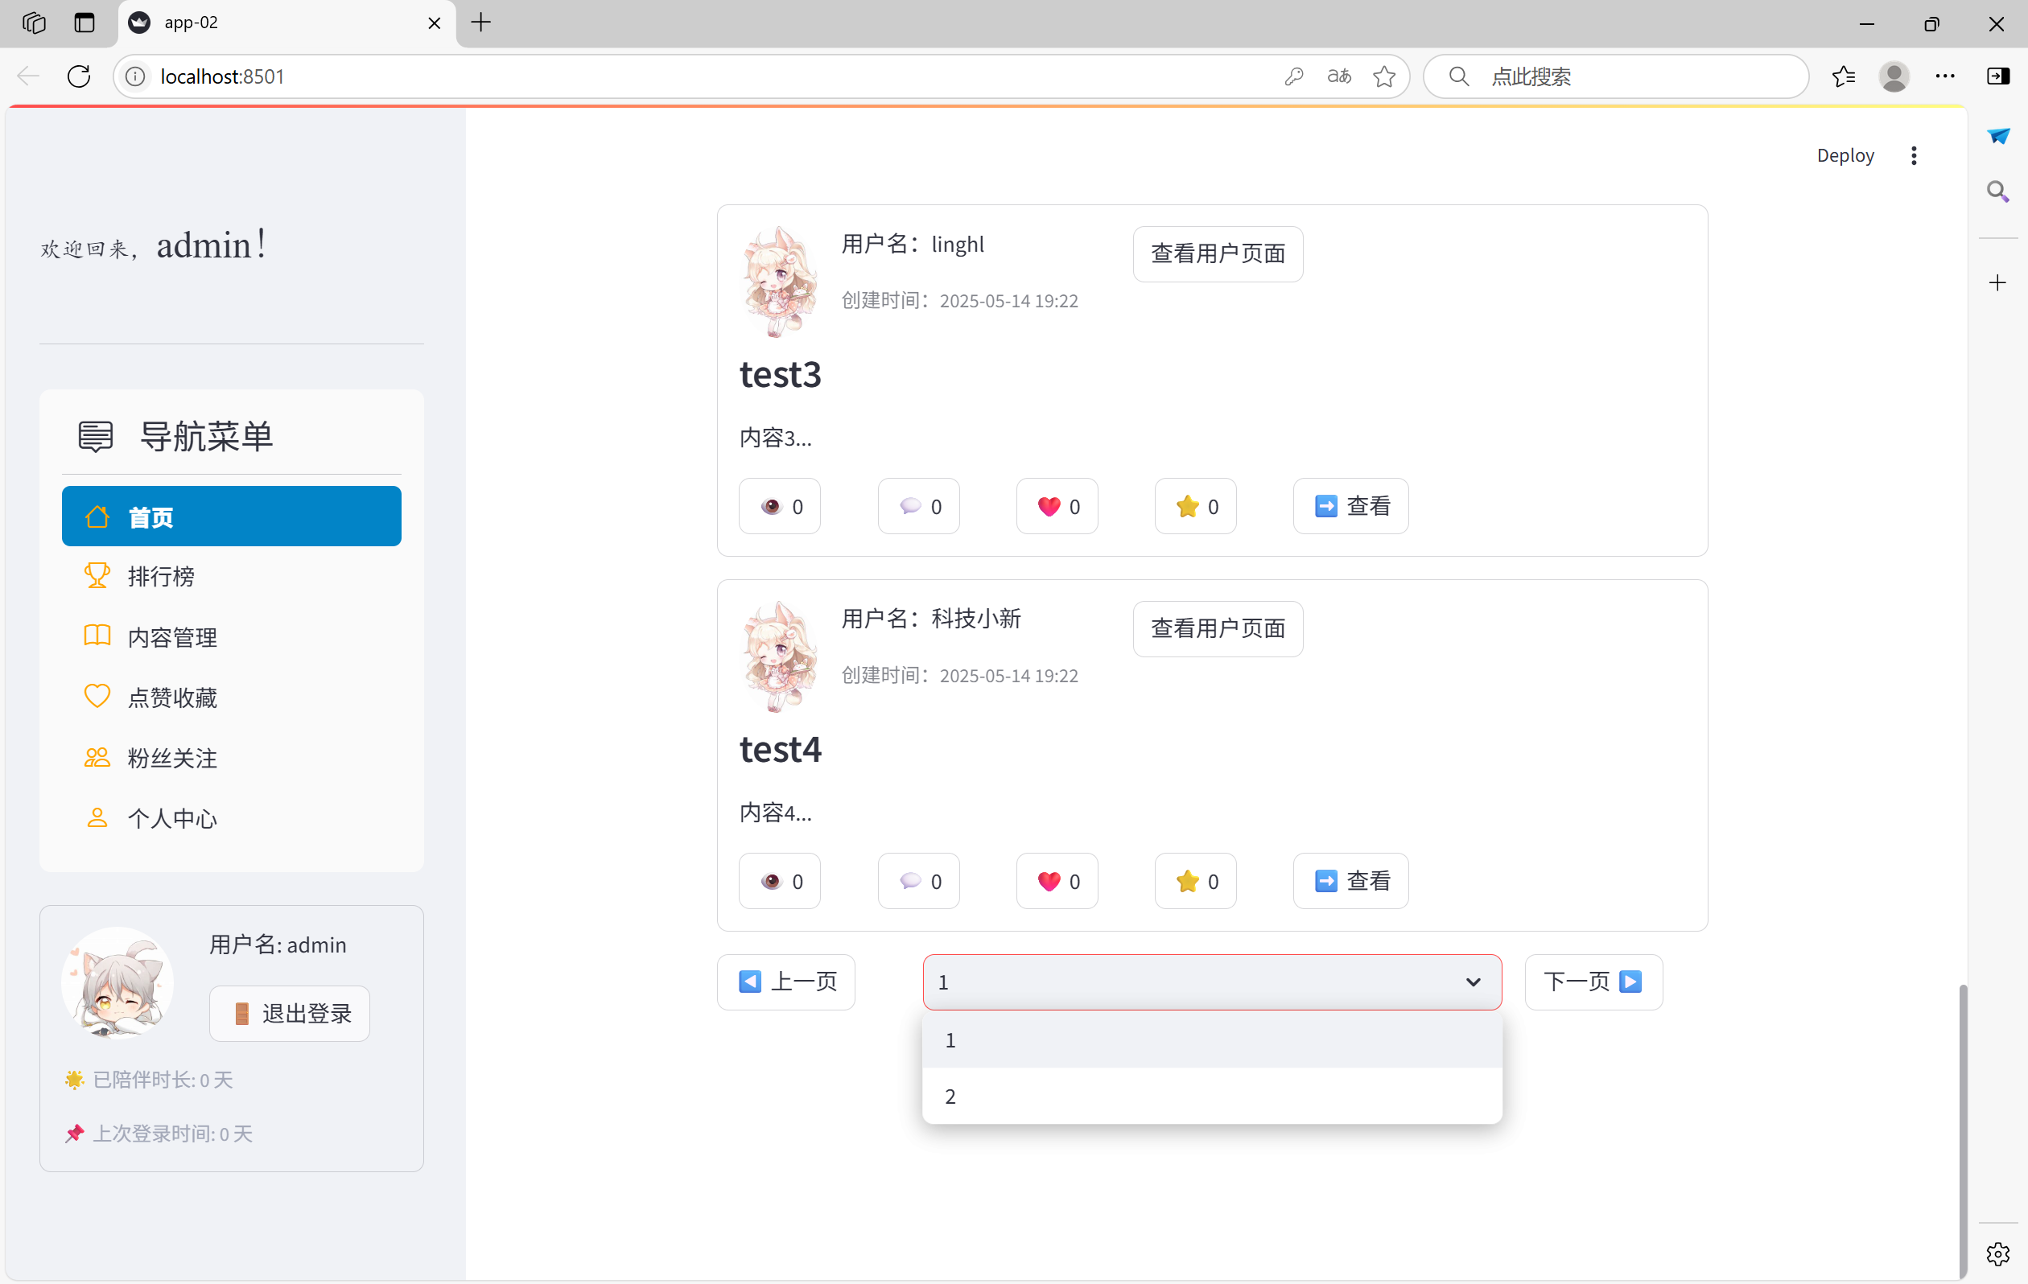Select page 2 from dropdown list
The image size is (2028, 1284).
point(1211,1097)
